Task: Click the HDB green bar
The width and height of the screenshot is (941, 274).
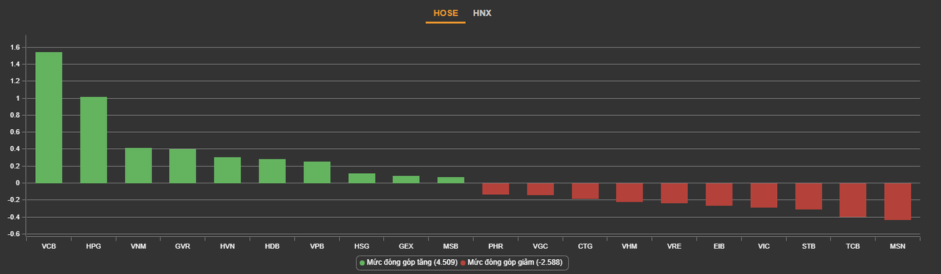Action: (272, 170)
